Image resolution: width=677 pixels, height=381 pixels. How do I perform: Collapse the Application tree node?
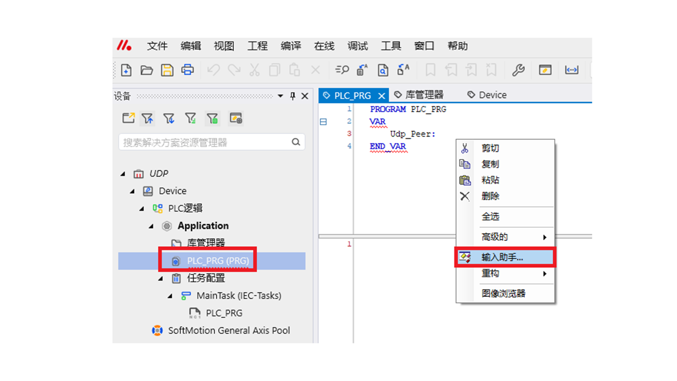click(x=151, y=226)
